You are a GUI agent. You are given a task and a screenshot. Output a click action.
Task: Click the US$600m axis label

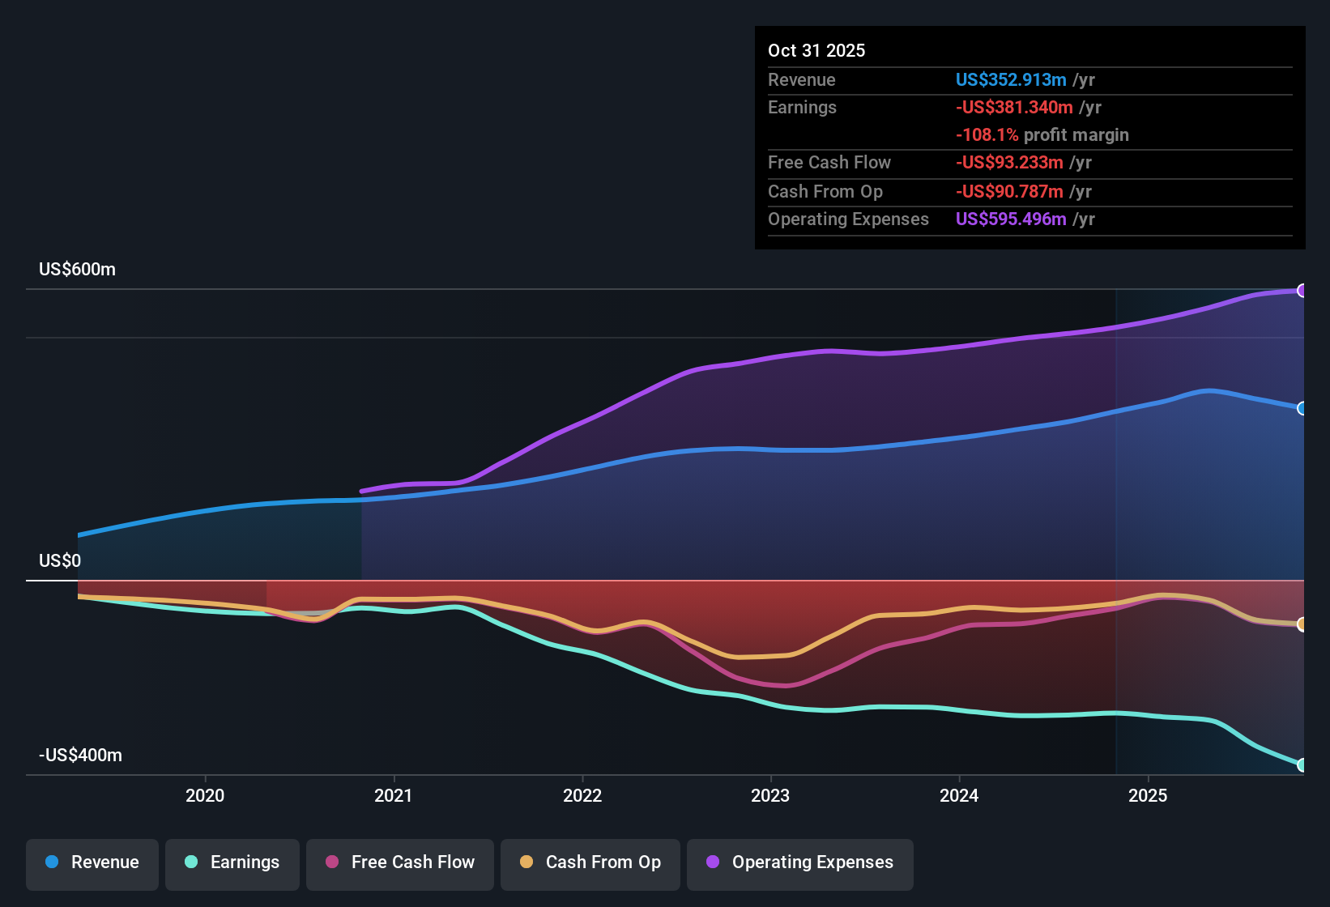pos(77,269)
